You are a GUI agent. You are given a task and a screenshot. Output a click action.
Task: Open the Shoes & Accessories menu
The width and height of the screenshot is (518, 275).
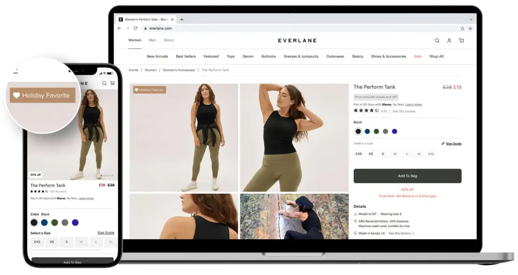[x=388, y=56]
